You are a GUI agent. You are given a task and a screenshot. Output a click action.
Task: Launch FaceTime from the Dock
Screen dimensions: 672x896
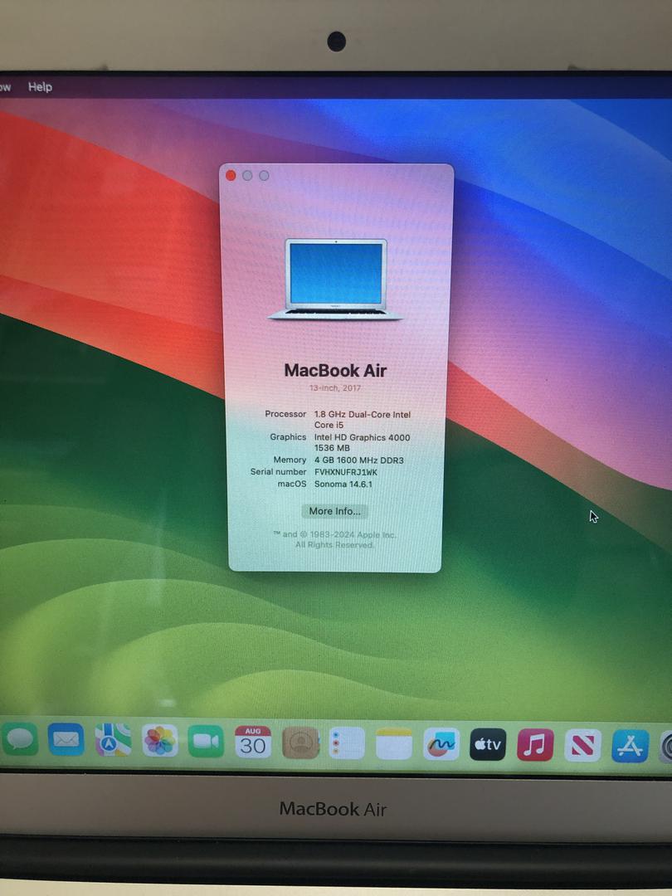pyautogui.click(x=206, y=741)
